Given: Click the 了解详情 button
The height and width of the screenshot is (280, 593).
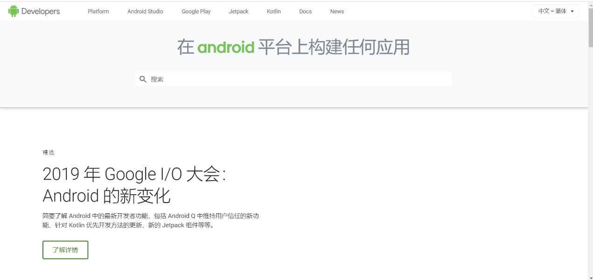Looking at the screenshot, I should pos(65,250).
